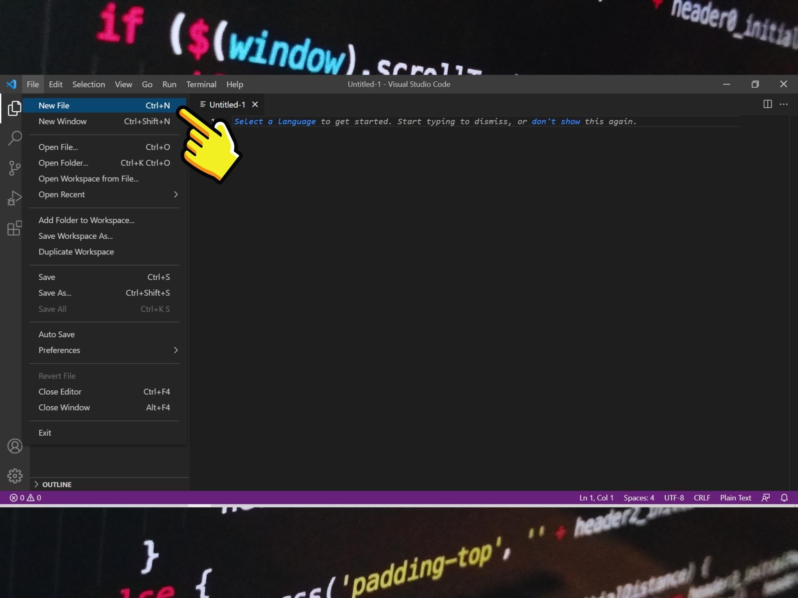Viewport: 798px width, 598px height.
Task: Open the notifications bell
Action: (784, 498)
